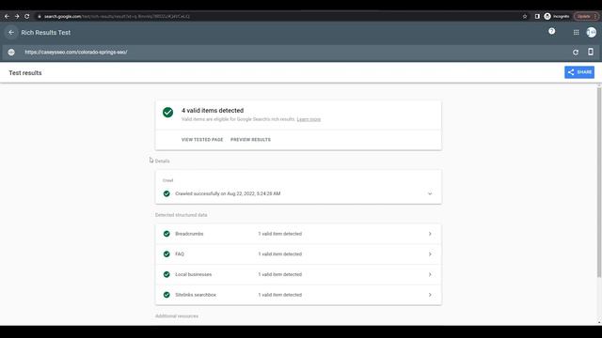Click the browser Update button

pos(586,17)
